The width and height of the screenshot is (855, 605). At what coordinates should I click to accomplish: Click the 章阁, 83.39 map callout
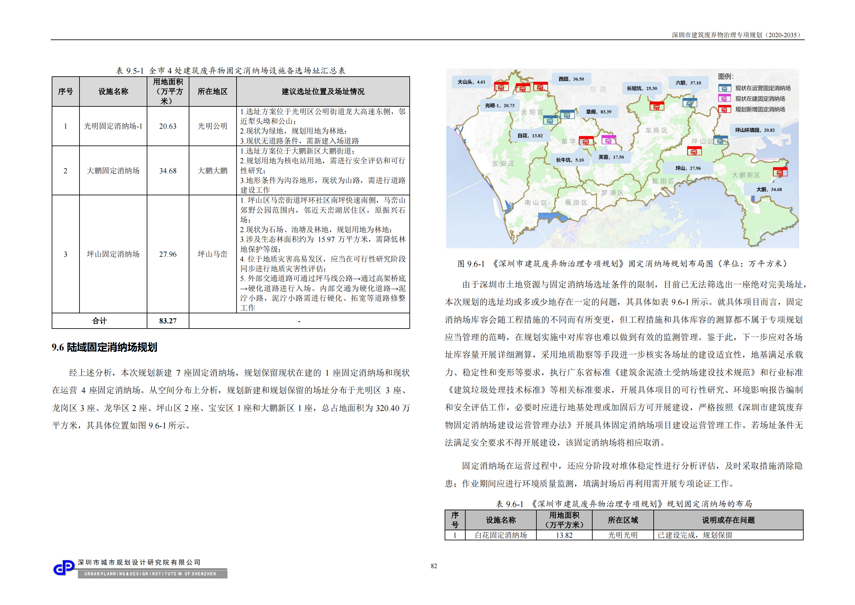[598, 112]
